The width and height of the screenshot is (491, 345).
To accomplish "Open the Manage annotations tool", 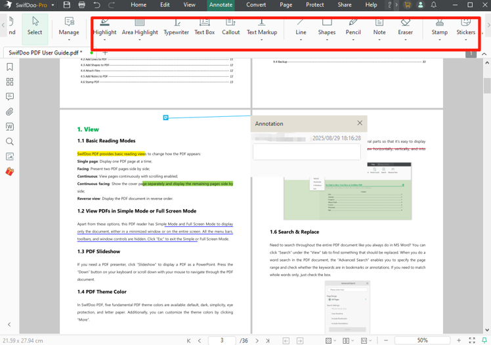I will [x=69, y=29].
